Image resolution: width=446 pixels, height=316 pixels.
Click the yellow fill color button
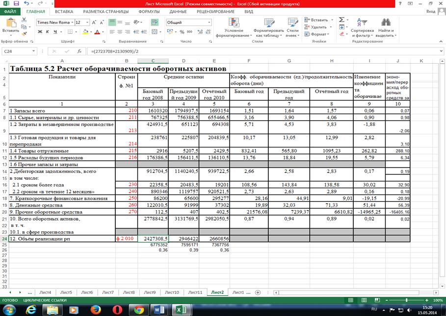[x=84, y=32]
